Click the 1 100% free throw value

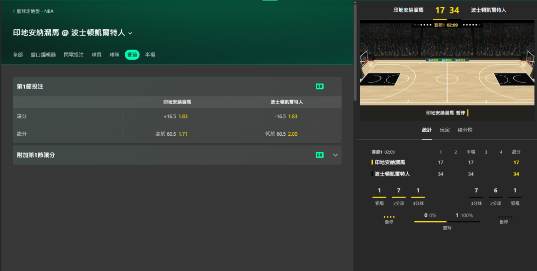click(x=464, y=215)
